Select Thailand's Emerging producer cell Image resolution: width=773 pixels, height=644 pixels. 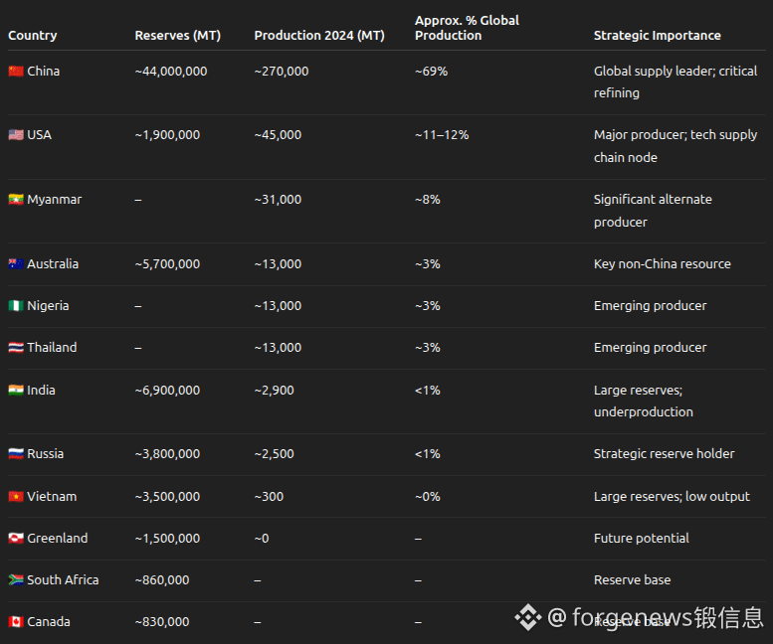click(x=650, y=348)
